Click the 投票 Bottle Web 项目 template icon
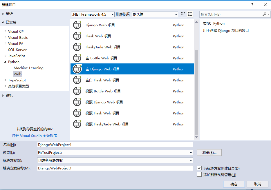The width and height of the screenshot is (271, 190). pyautogui.click(x=77, y=91)
